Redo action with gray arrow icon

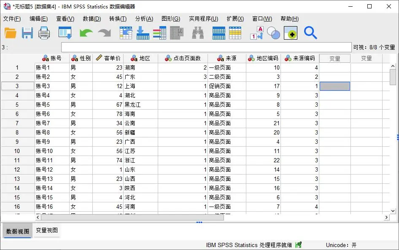105,33
